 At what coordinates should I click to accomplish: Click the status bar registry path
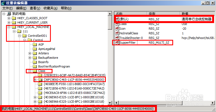(77, 109)
